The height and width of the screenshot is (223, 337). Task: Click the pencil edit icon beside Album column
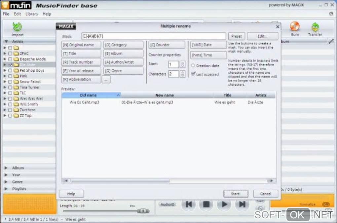[x=331, y=41]
